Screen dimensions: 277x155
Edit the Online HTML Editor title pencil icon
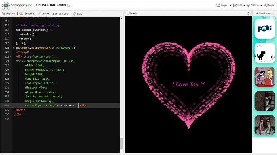click(x=69, y=5)
